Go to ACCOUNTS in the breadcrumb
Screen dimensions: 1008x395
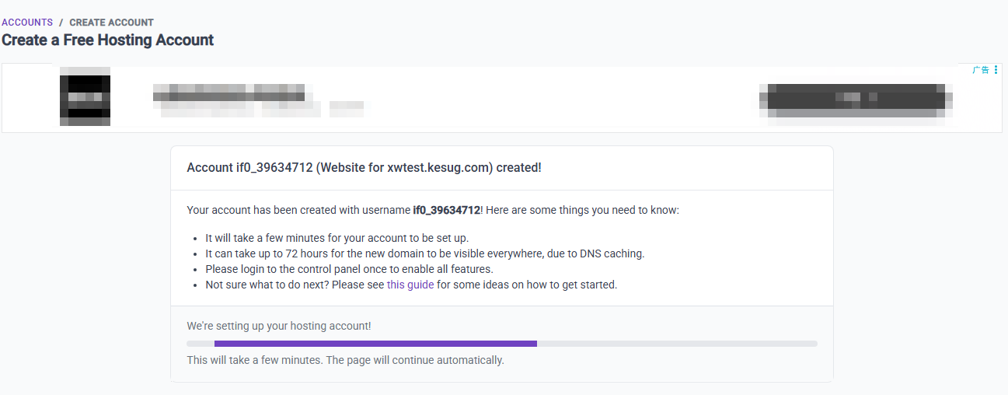(x=27, y=23)
